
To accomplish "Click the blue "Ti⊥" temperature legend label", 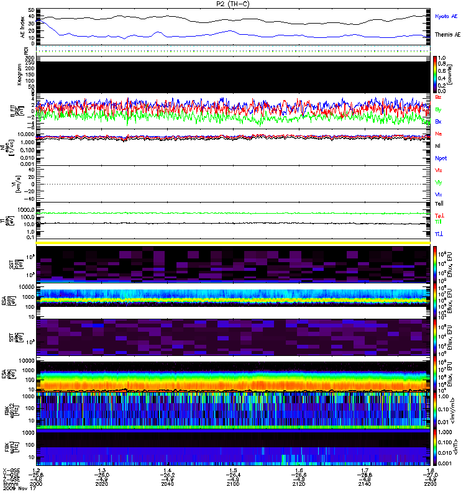I will coord(439,234).
